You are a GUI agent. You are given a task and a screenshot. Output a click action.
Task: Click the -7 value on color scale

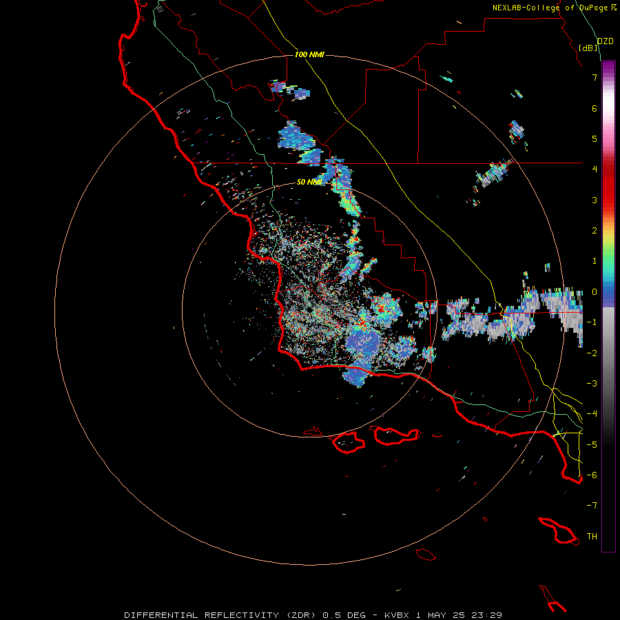click(x=592, y=506)
